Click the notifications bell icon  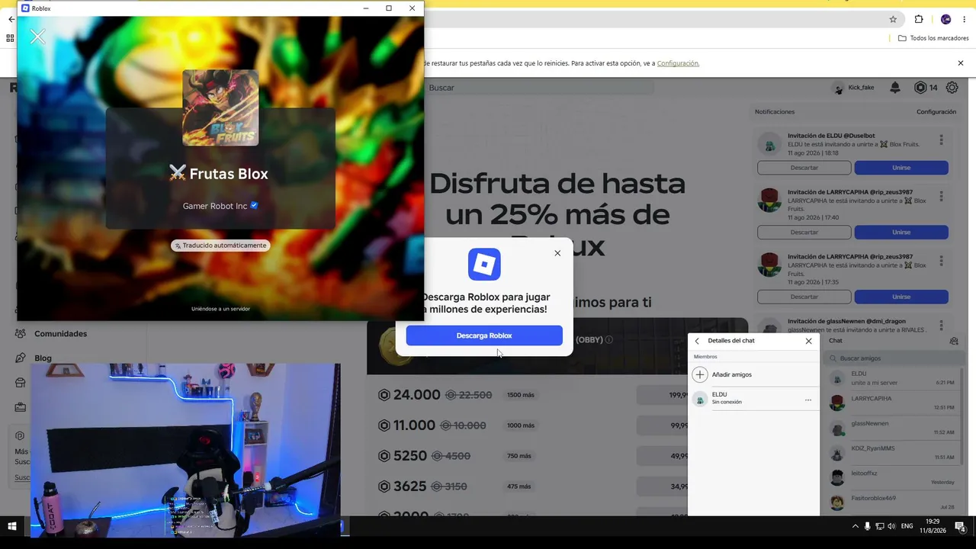tap(895, 88)
